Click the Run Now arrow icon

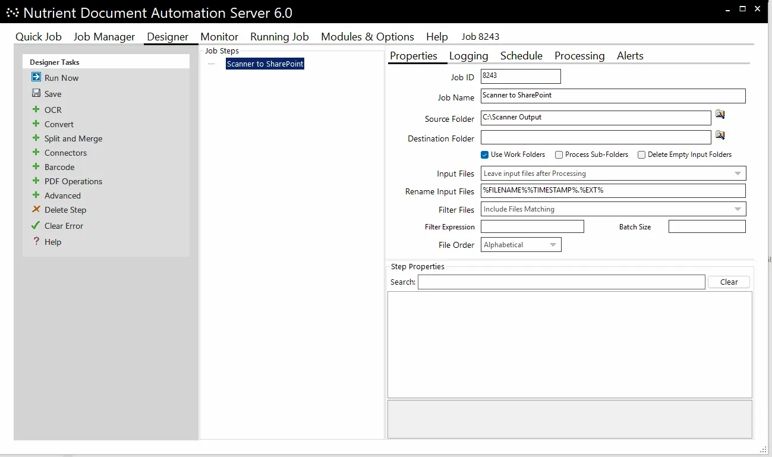pos(36,77)
